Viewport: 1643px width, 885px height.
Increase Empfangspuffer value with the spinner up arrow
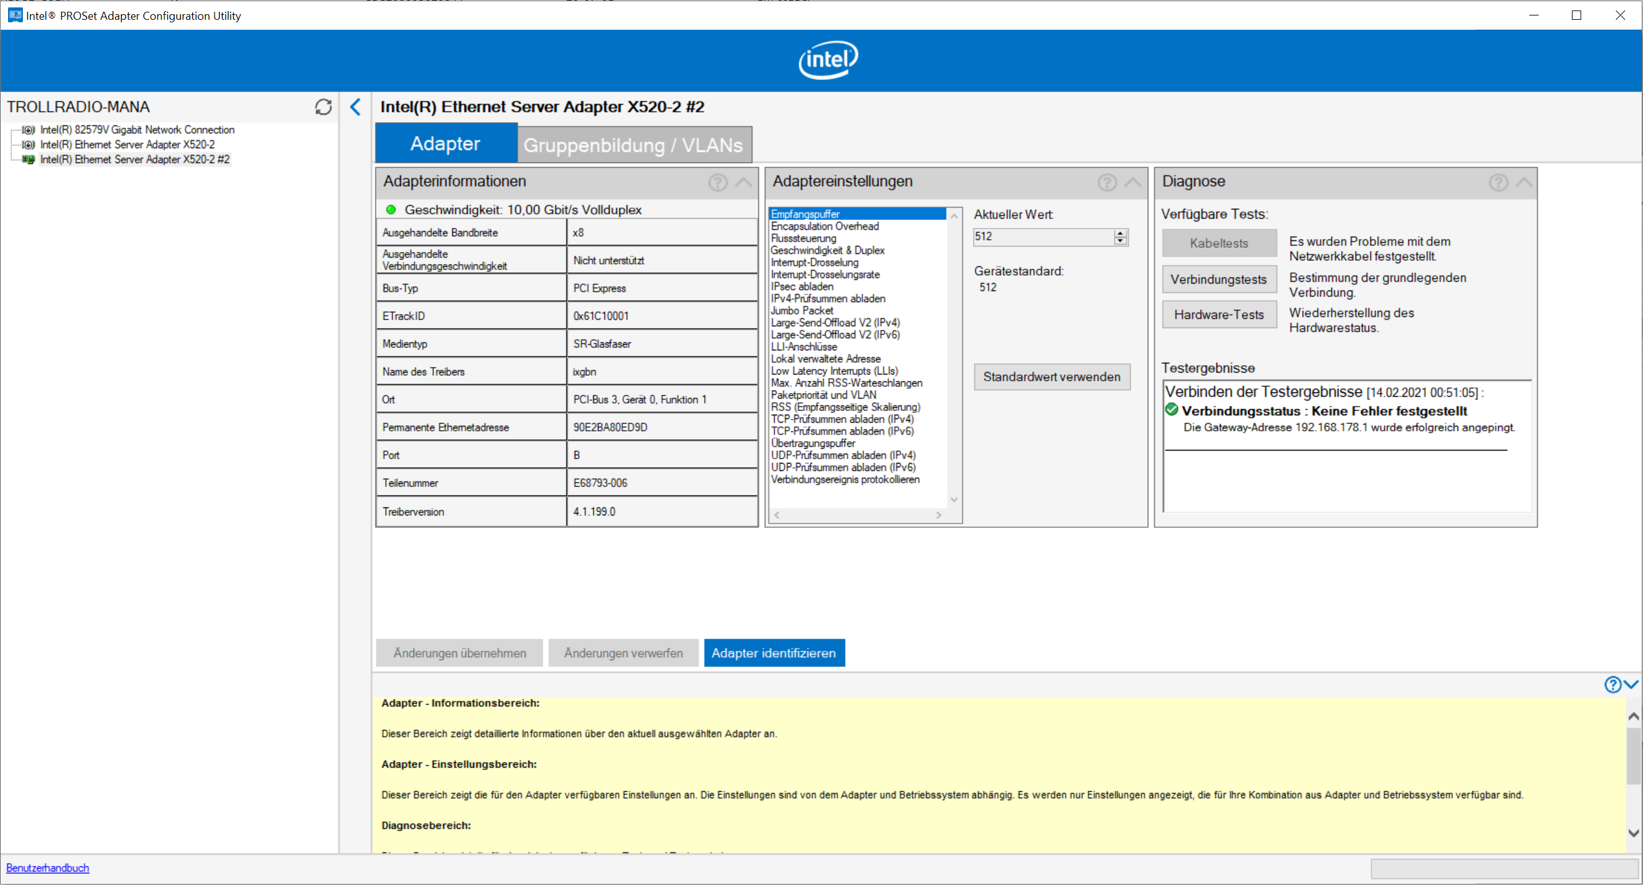coord(1121,233)
